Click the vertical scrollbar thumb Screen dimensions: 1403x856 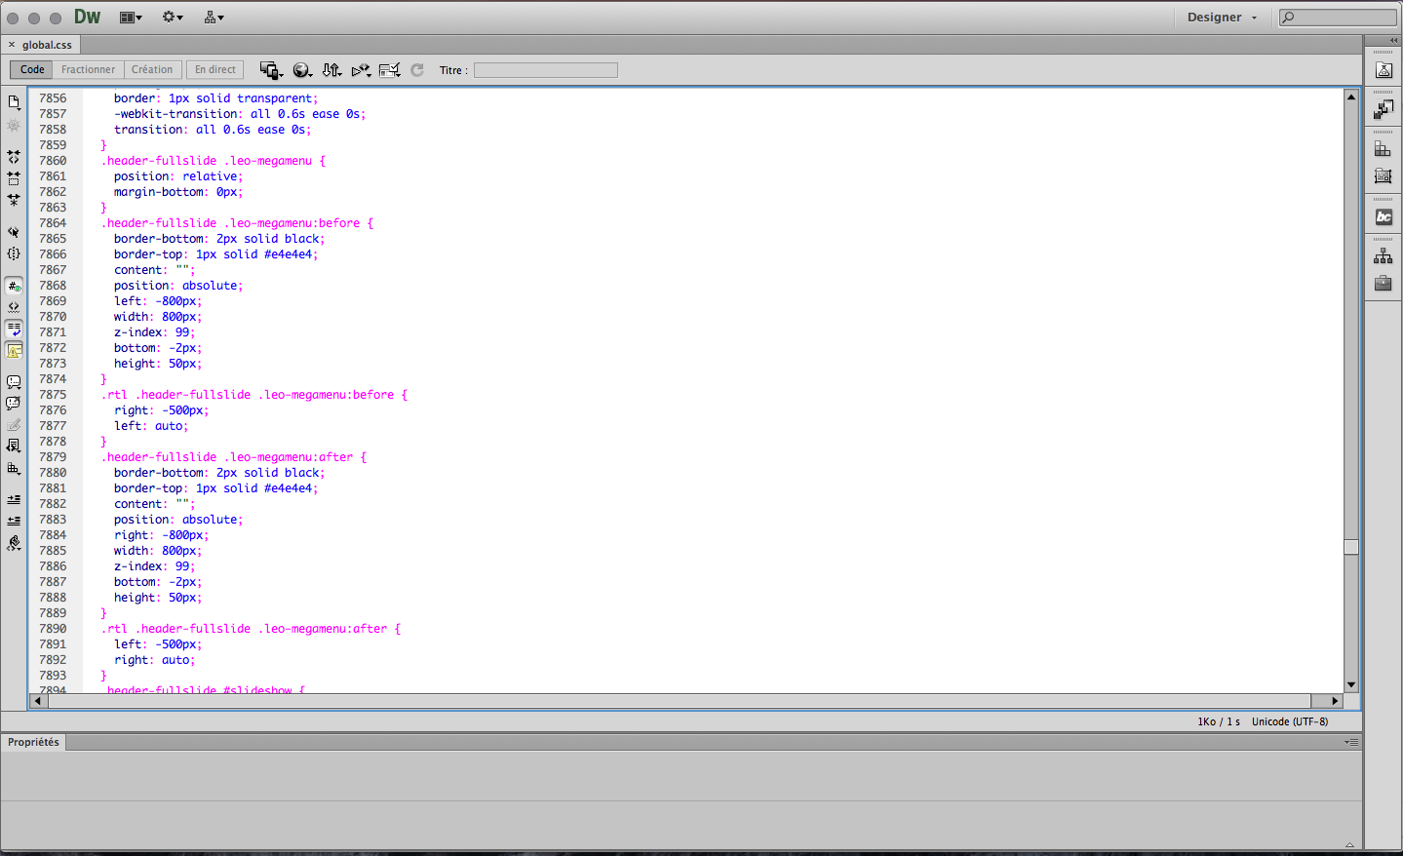click(x=1351, y=547)
